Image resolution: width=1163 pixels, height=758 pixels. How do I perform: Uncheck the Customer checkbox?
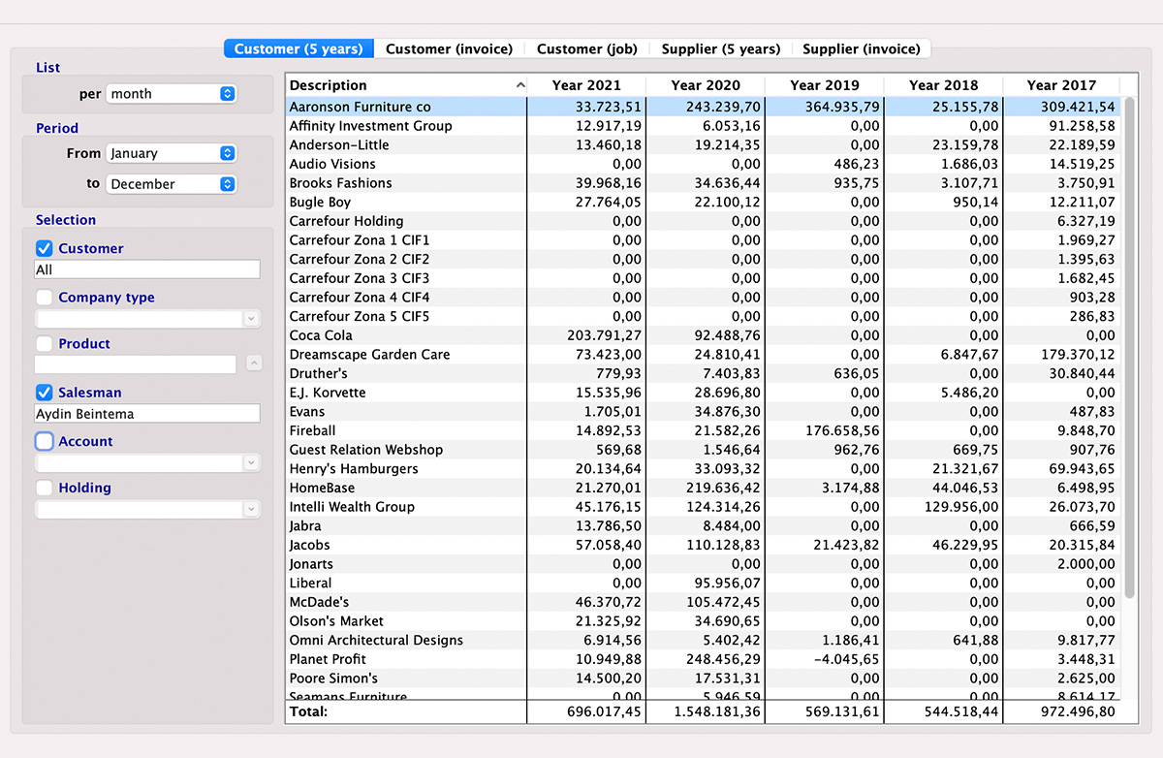(45, 249)
